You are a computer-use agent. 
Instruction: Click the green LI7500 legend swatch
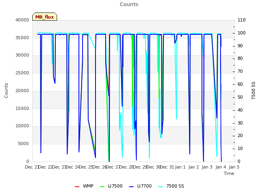pos(102,187)
